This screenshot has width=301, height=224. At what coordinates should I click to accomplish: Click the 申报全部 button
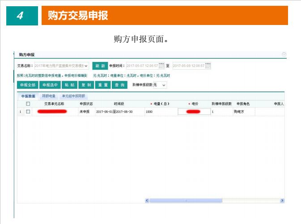pos(27,85)
